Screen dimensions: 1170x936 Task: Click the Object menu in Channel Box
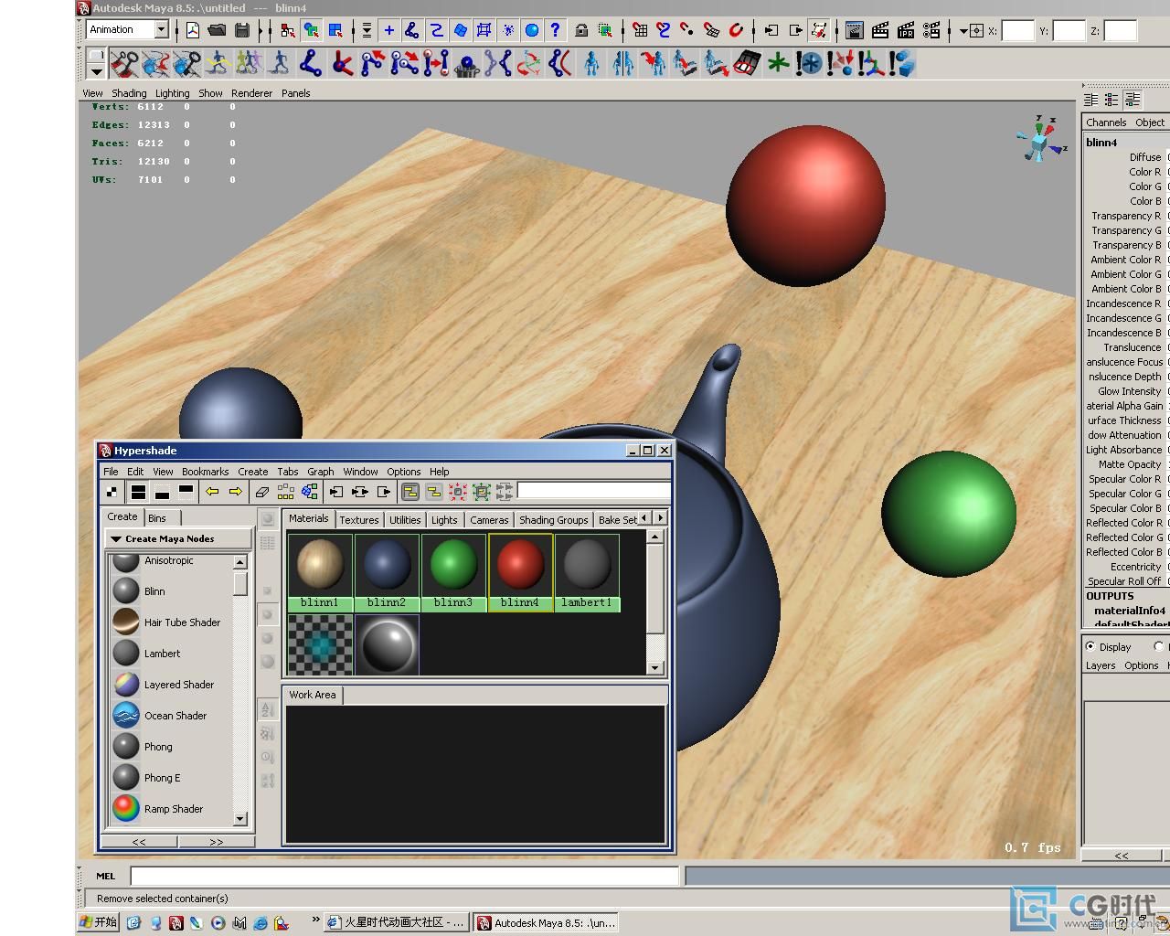[1150, 122]
